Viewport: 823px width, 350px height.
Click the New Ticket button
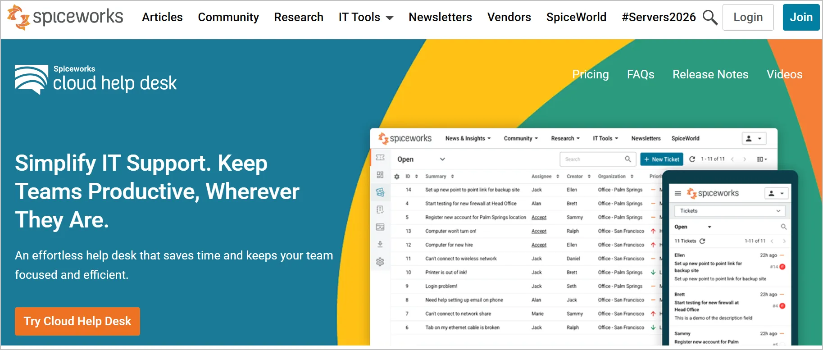point(662,159)
